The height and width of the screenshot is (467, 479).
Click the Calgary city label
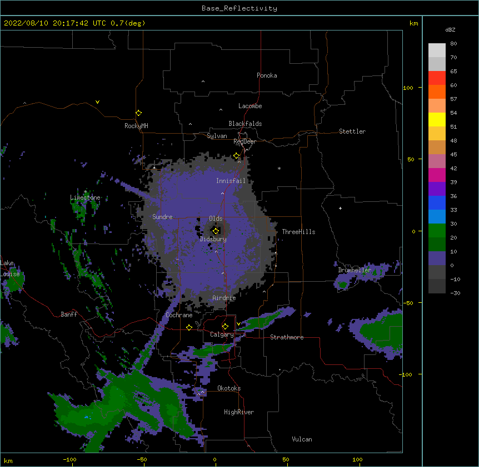point(222,334)
